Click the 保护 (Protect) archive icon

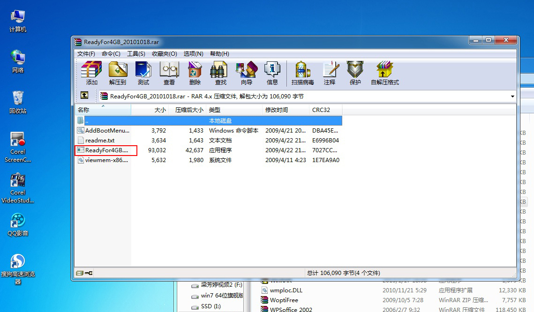(x=355, y=70)
